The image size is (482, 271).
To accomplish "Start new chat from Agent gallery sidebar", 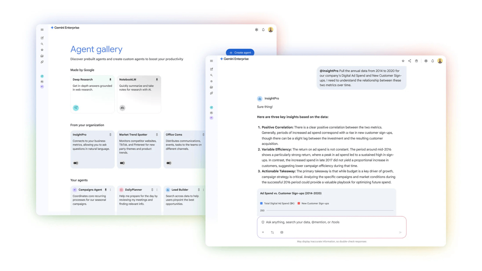I will pos(42,38).
